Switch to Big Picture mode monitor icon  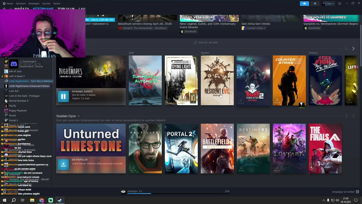tap(339, 3)
